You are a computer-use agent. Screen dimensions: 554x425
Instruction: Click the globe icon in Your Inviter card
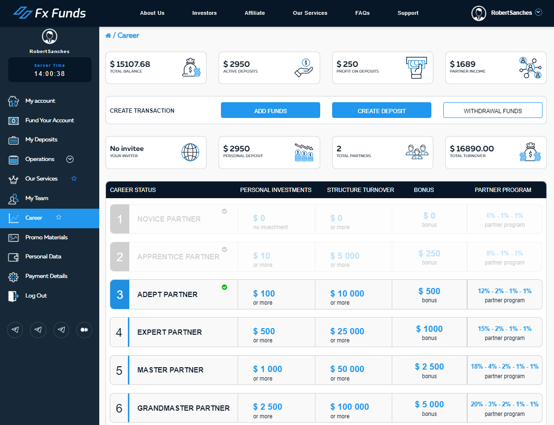[190, 152]
